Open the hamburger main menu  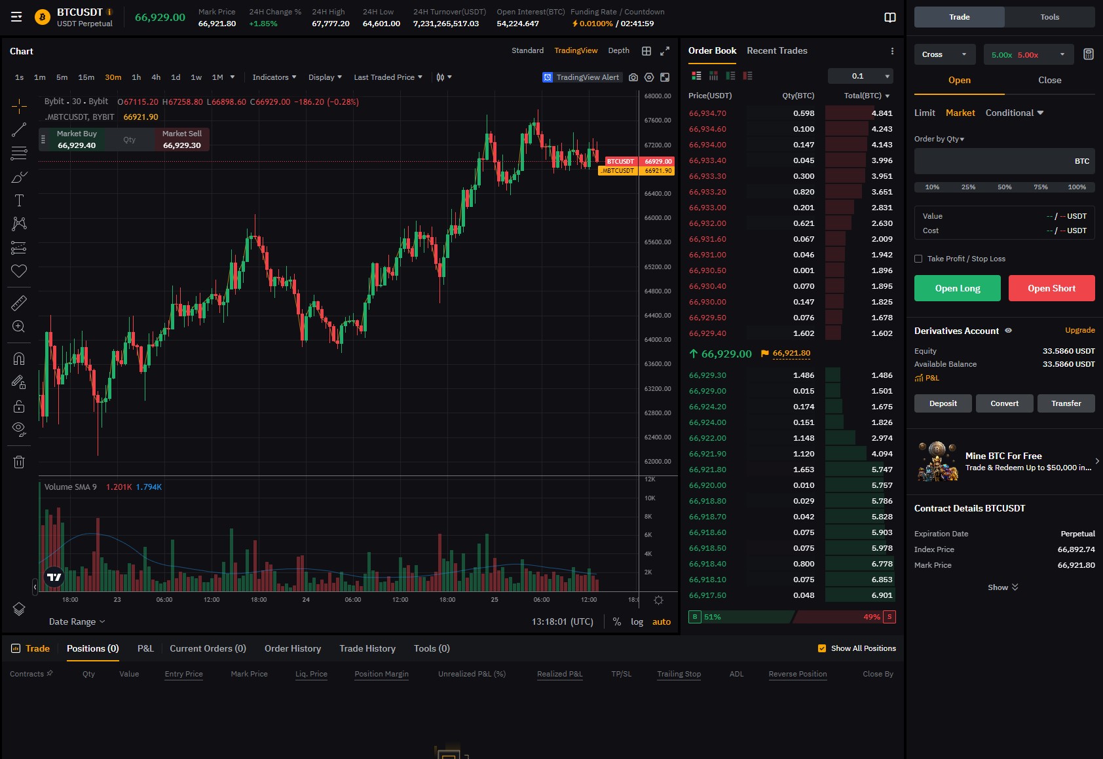[16, 17]
